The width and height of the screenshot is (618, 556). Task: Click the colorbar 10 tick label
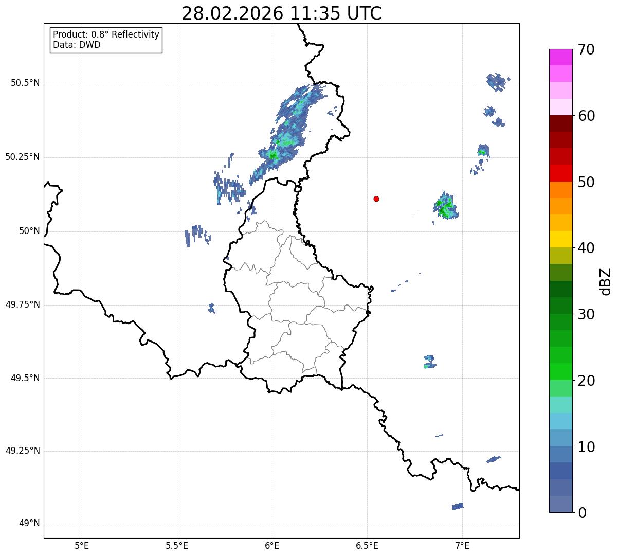tap(586, 447)
